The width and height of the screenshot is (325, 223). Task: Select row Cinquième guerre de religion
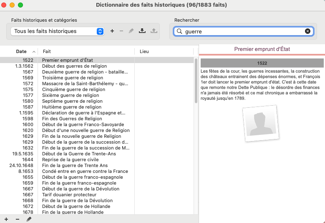[97, 89]
